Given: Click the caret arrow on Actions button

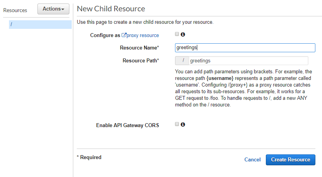Looking at the screenshot, I should pyautogui.click(x=63, y=9).
